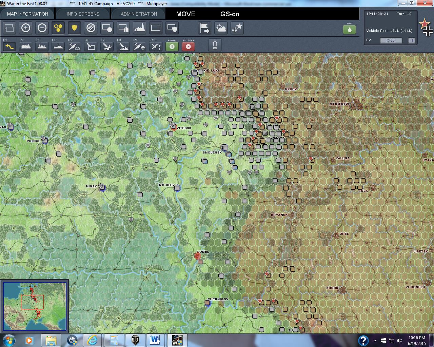Select F6 ground bombing unit mode

91,46
